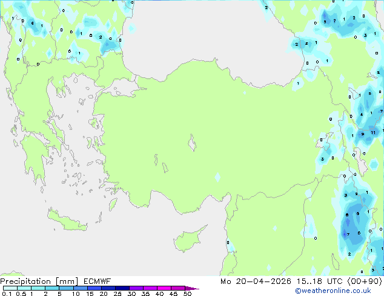Image resolution: width=384 pixels, height=296 pixels.
Task: Click the legend label '25'
Action: pos(118,294)
